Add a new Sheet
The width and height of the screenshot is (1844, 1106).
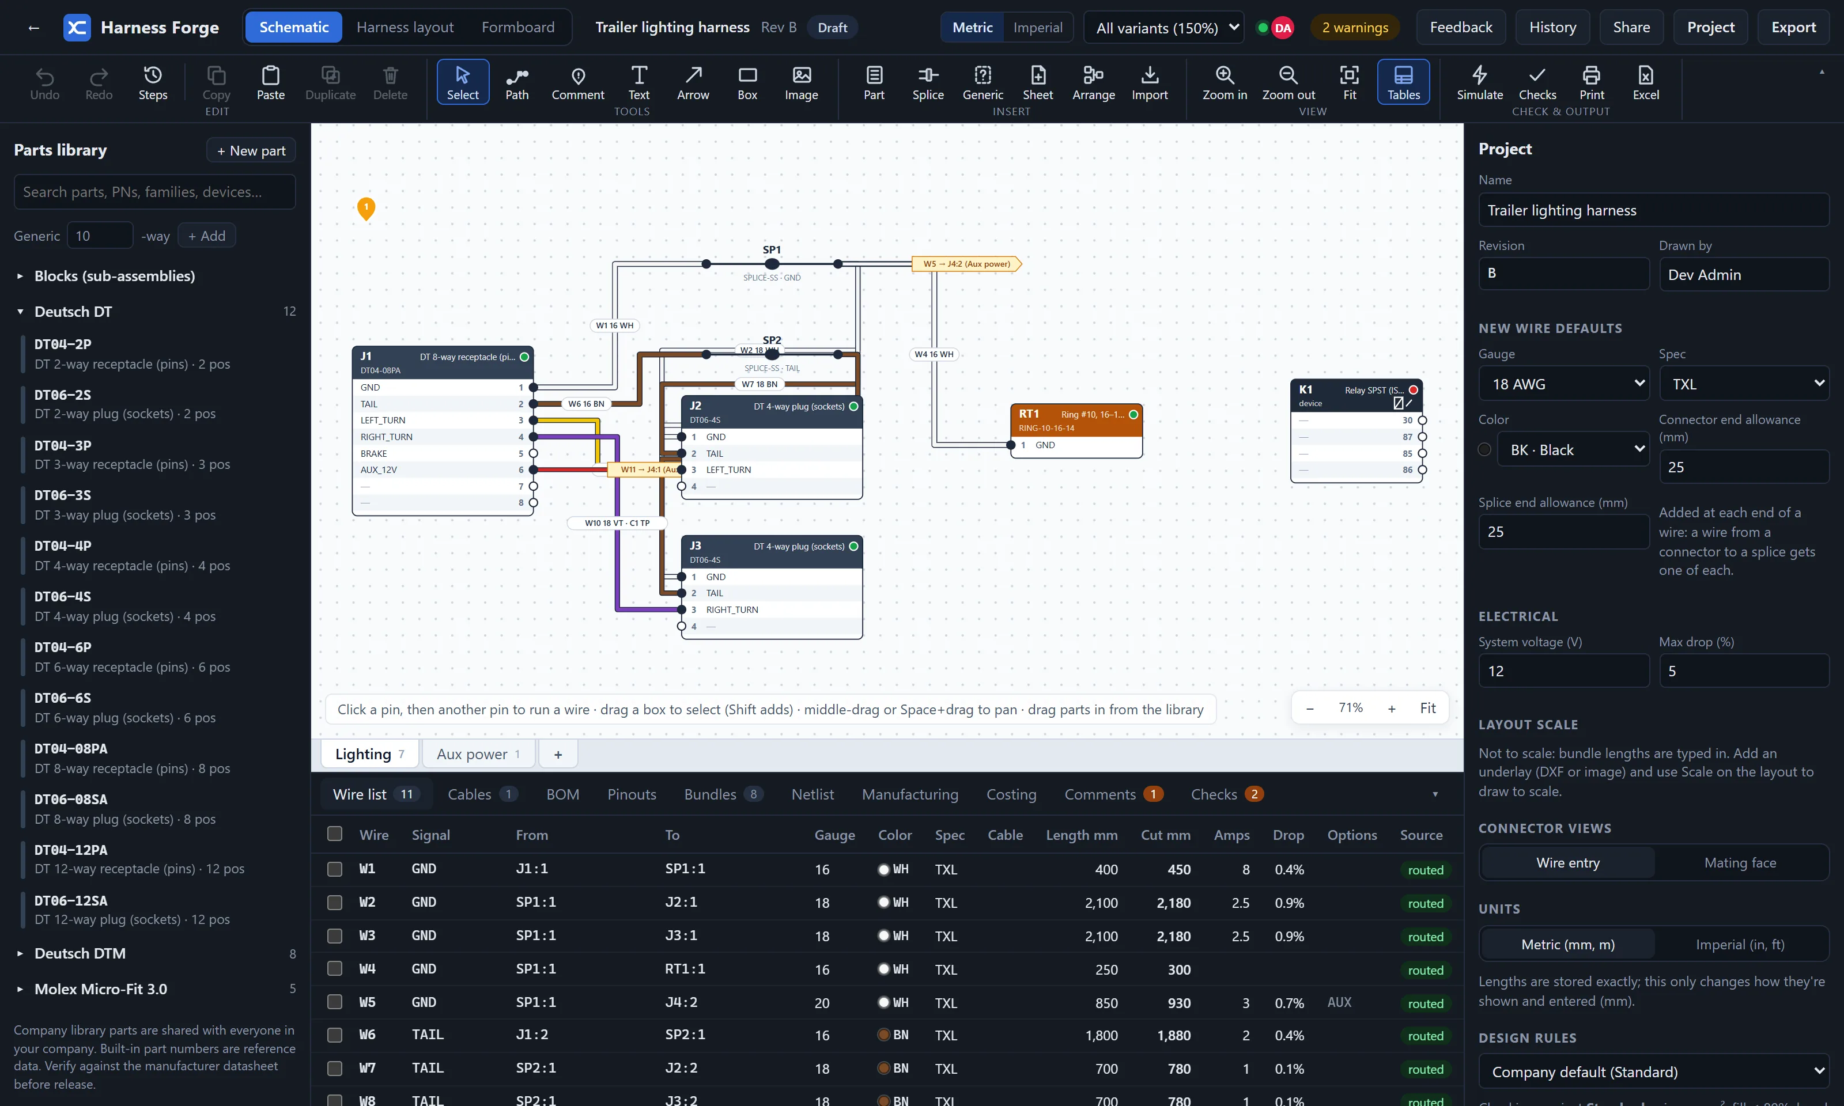[1037, 83]
